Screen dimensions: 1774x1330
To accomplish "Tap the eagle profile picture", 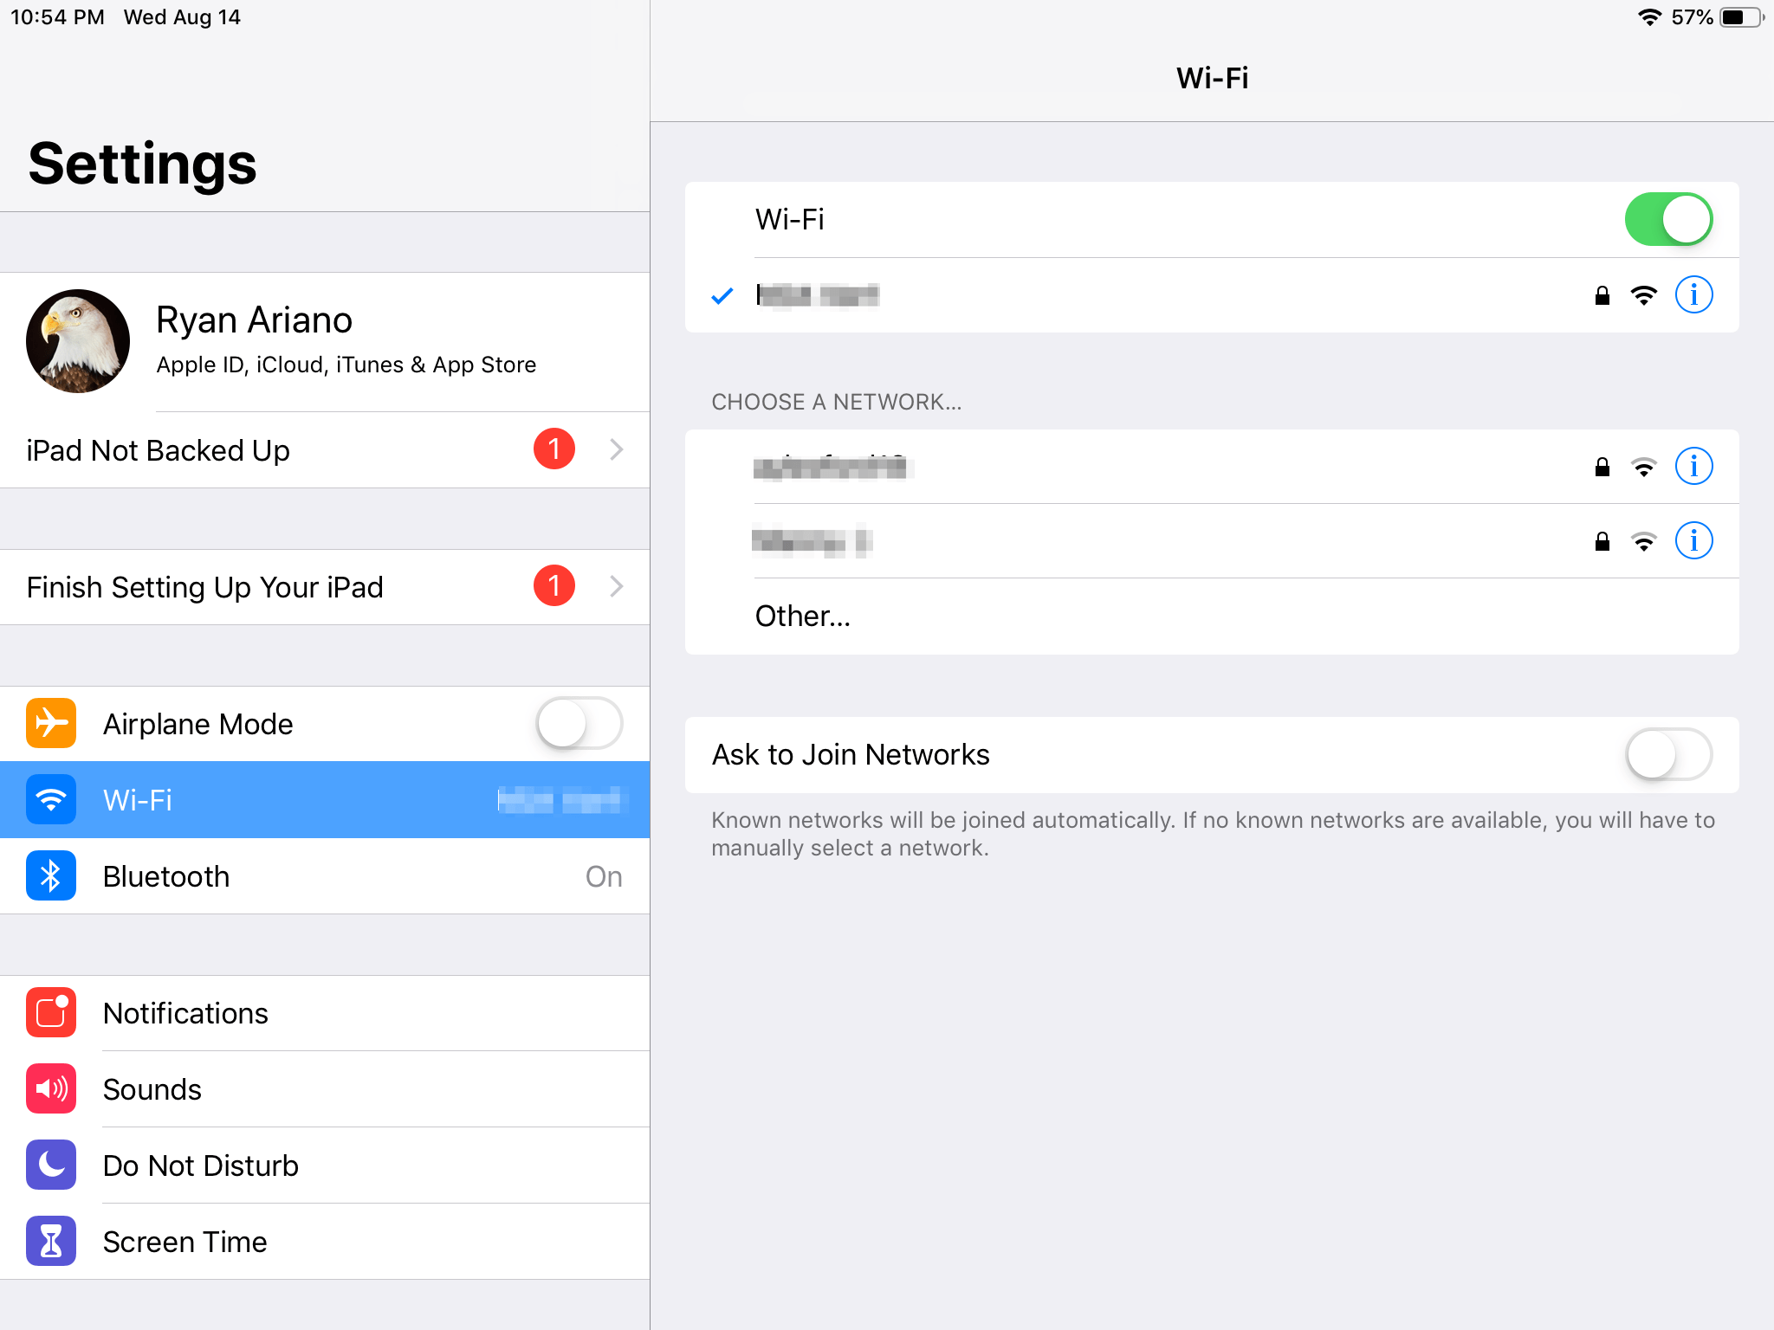I will point(78,340).
